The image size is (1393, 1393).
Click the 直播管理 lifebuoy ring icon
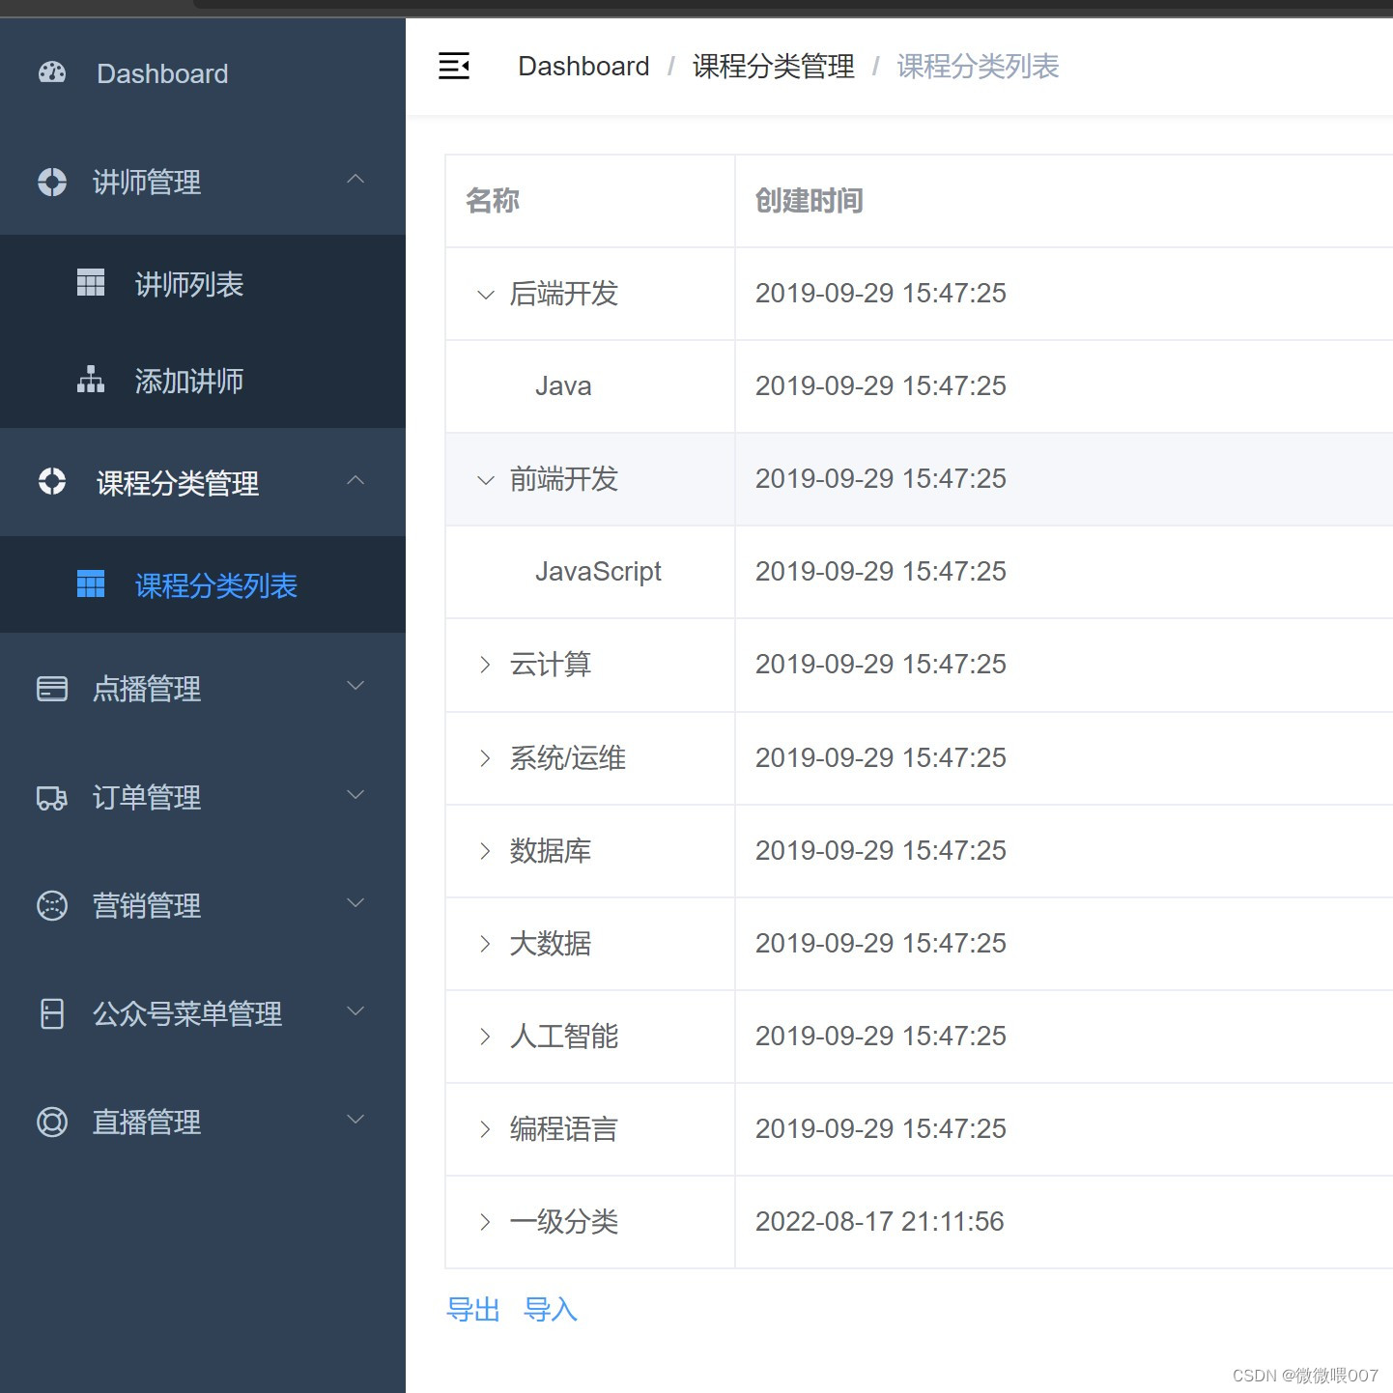point(52,1122)
